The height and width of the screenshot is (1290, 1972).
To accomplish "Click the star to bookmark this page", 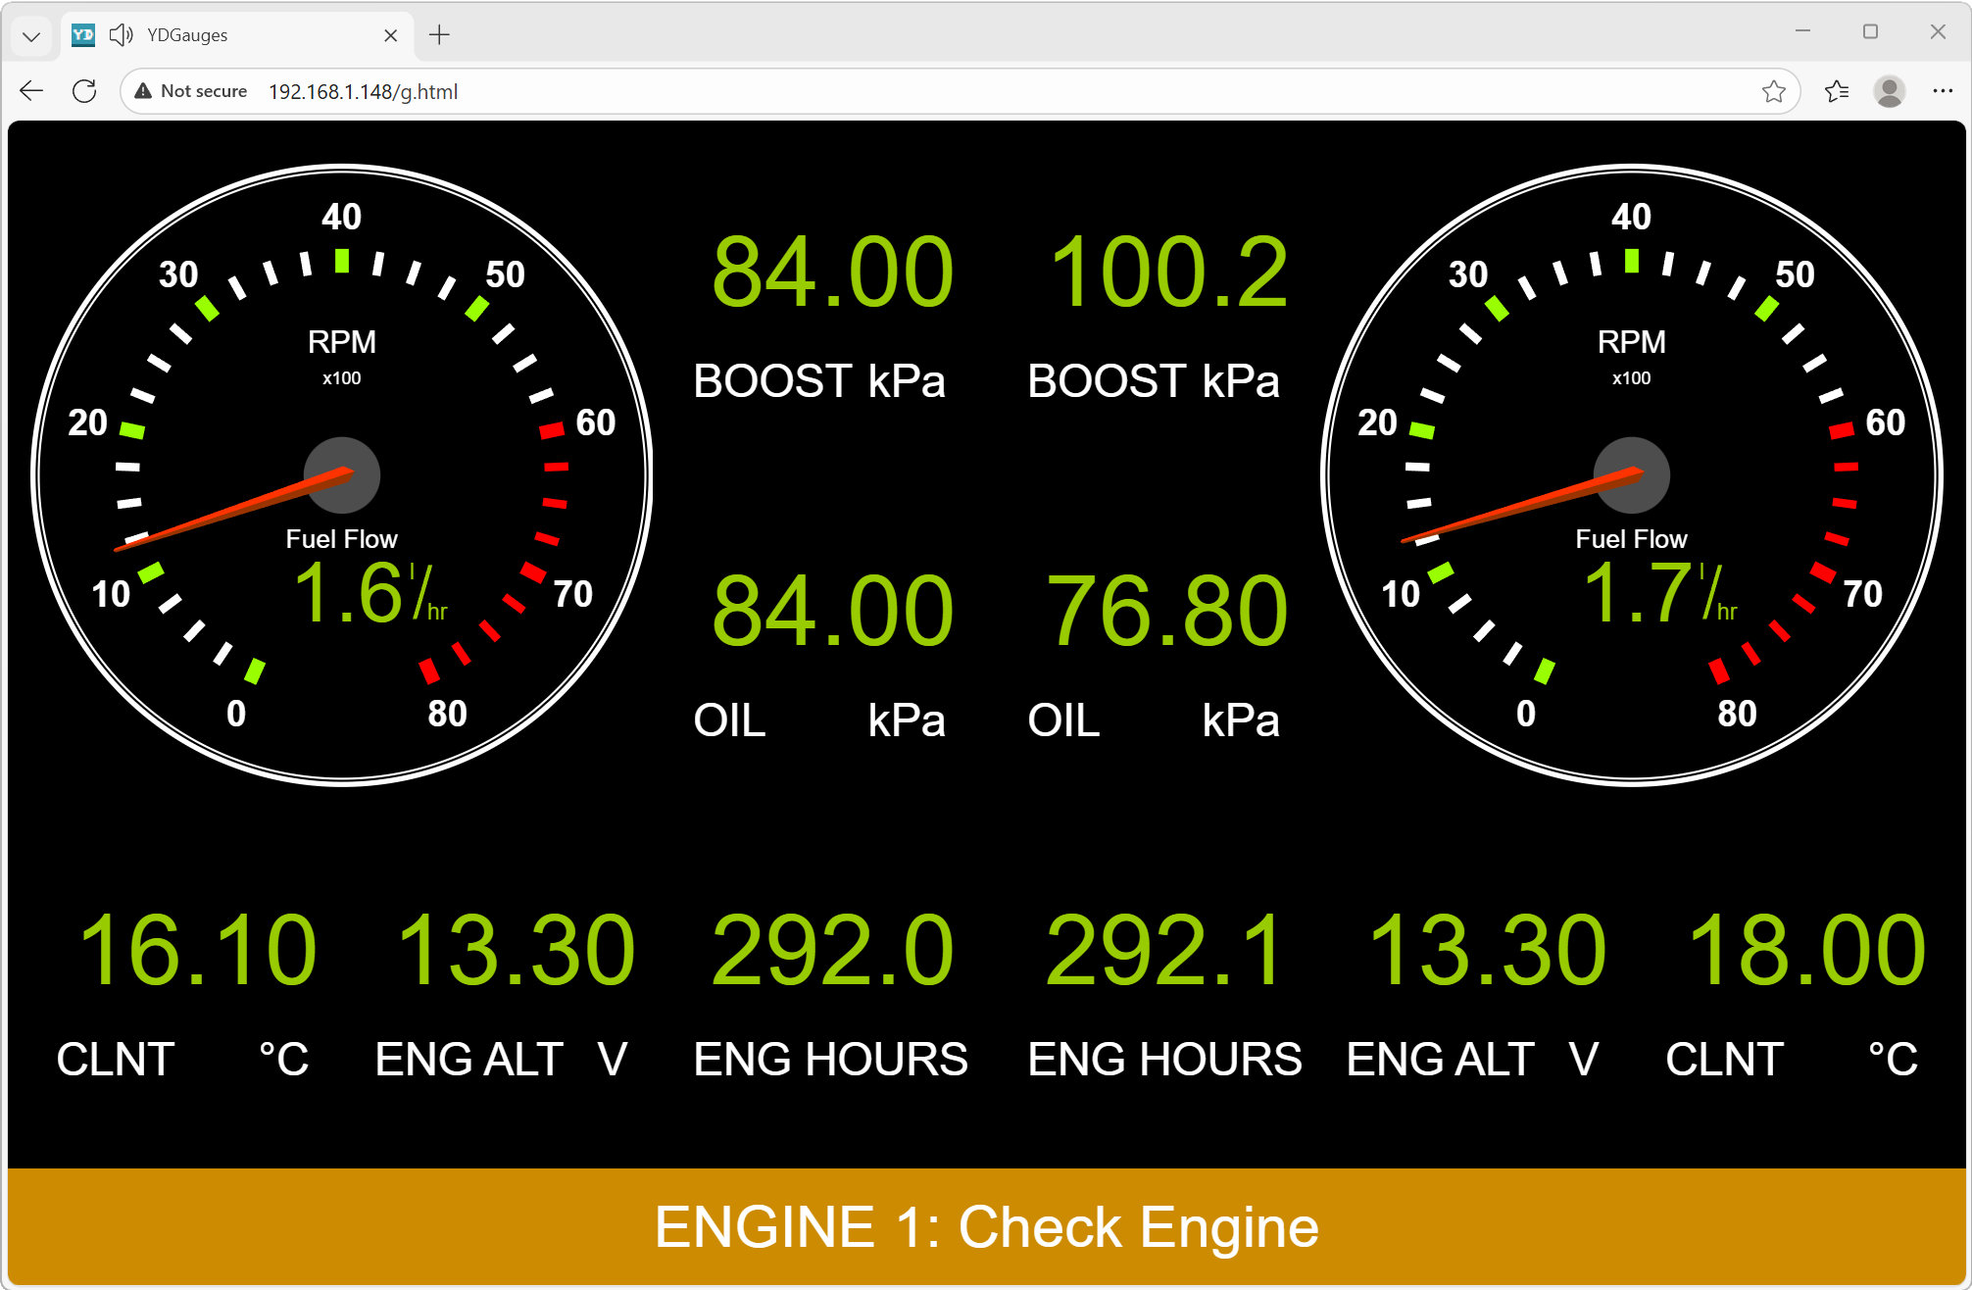I will [1773, 91].
